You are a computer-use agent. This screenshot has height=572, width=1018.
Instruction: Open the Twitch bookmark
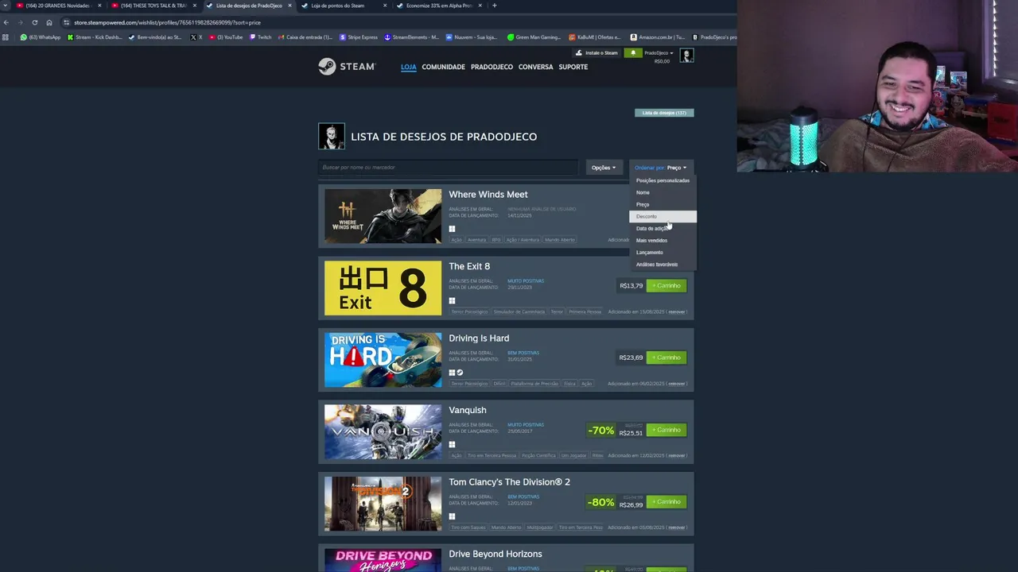point(261,37)
